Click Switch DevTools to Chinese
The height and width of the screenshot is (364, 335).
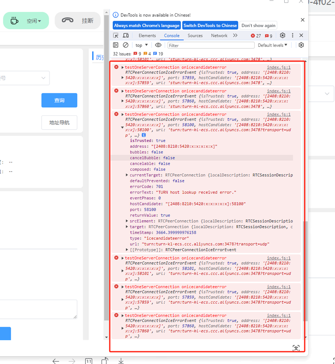coord(210,25)
